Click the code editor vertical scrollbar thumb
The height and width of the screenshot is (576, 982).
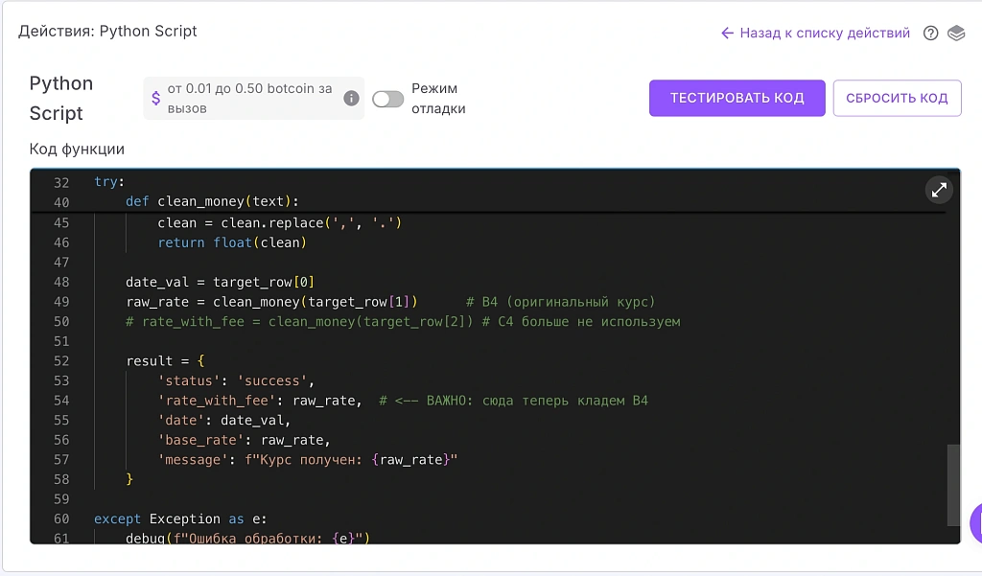(x=953, y=485)
